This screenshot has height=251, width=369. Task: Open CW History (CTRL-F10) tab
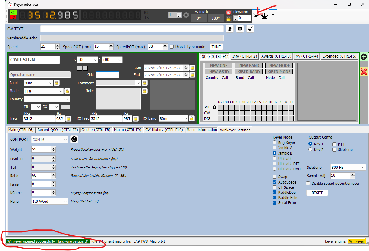(x=164, y=130)
